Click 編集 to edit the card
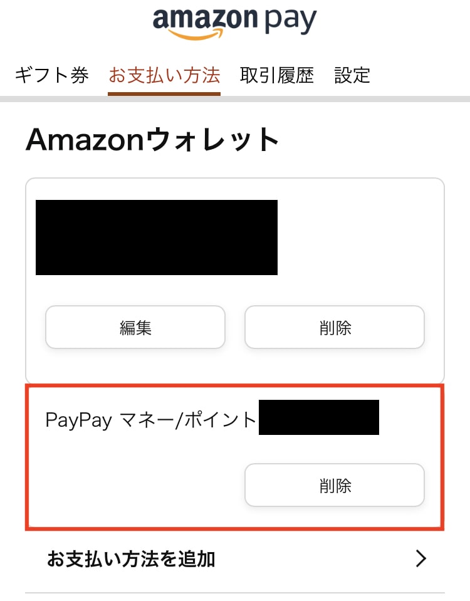 (x=135, y=327)
